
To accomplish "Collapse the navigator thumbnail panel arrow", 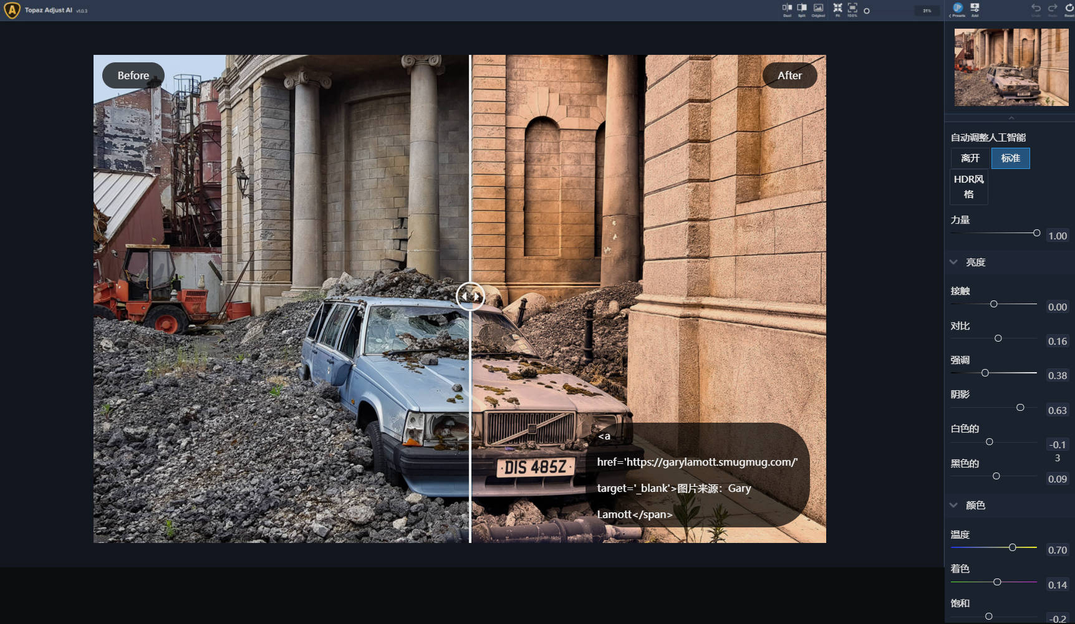I will (1011, 118).
